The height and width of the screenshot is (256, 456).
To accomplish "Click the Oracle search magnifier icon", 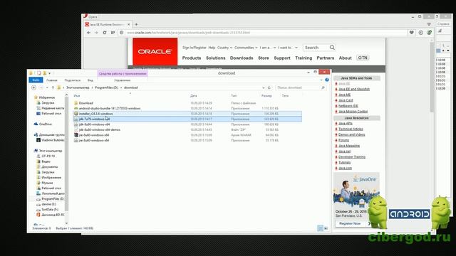I will [332, 48].
